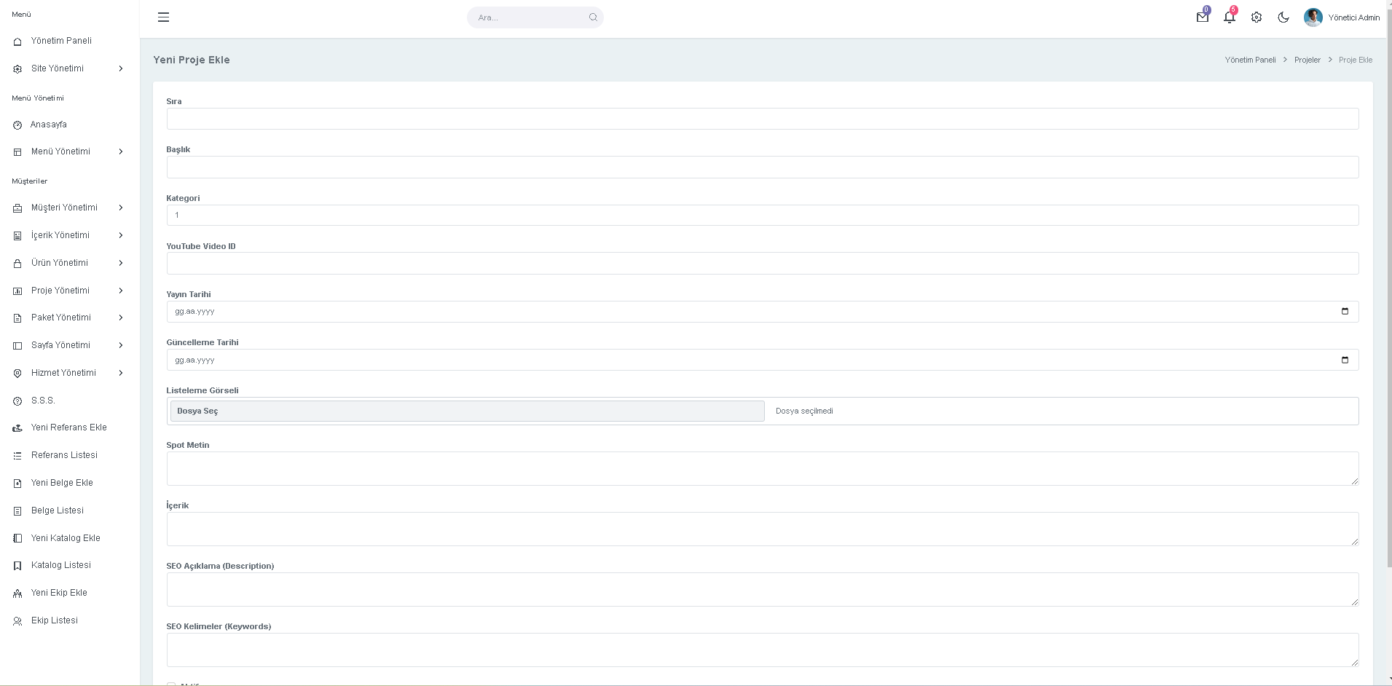Image resolution: width=1392 pixels, height=686 pixels.
Task: Expand Sayfa Yönetimi submenu chevron
Action: coord(121,345)
